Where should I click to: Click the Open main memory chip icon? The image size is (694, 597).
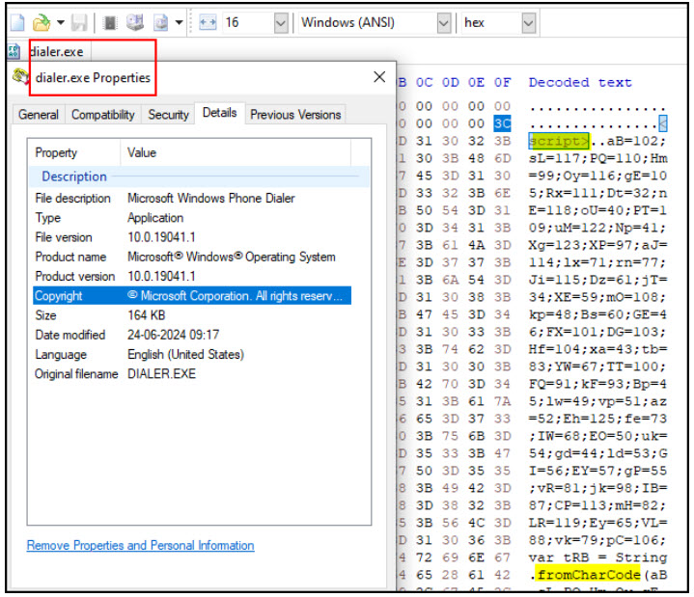click(110, 22)
